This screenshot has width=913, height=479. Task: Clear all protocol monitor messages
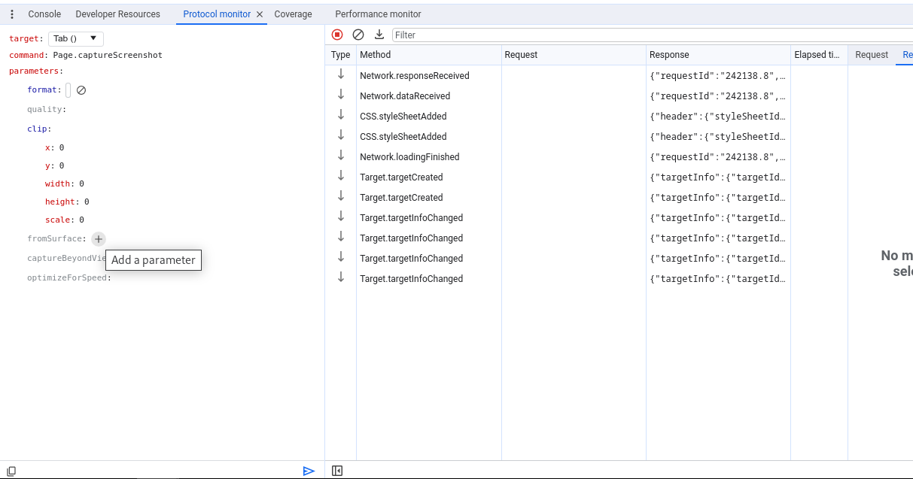pos(358,35)
